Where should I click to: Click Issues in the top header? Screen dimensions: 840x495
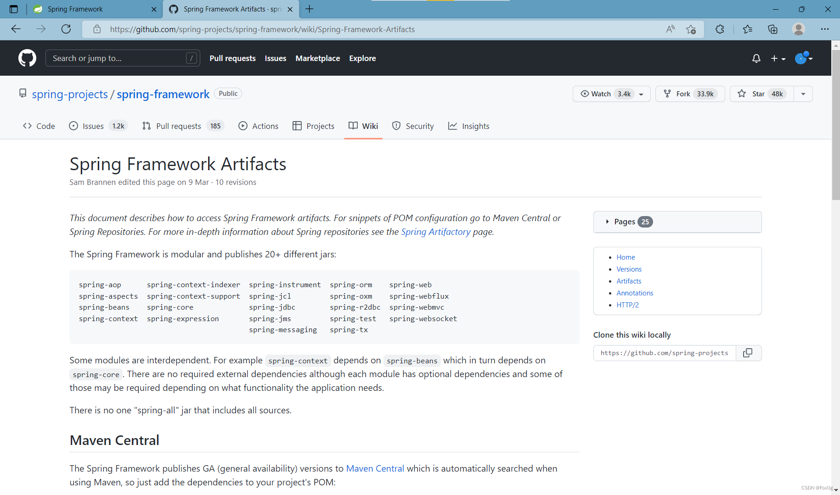click(x=276, y=58)
